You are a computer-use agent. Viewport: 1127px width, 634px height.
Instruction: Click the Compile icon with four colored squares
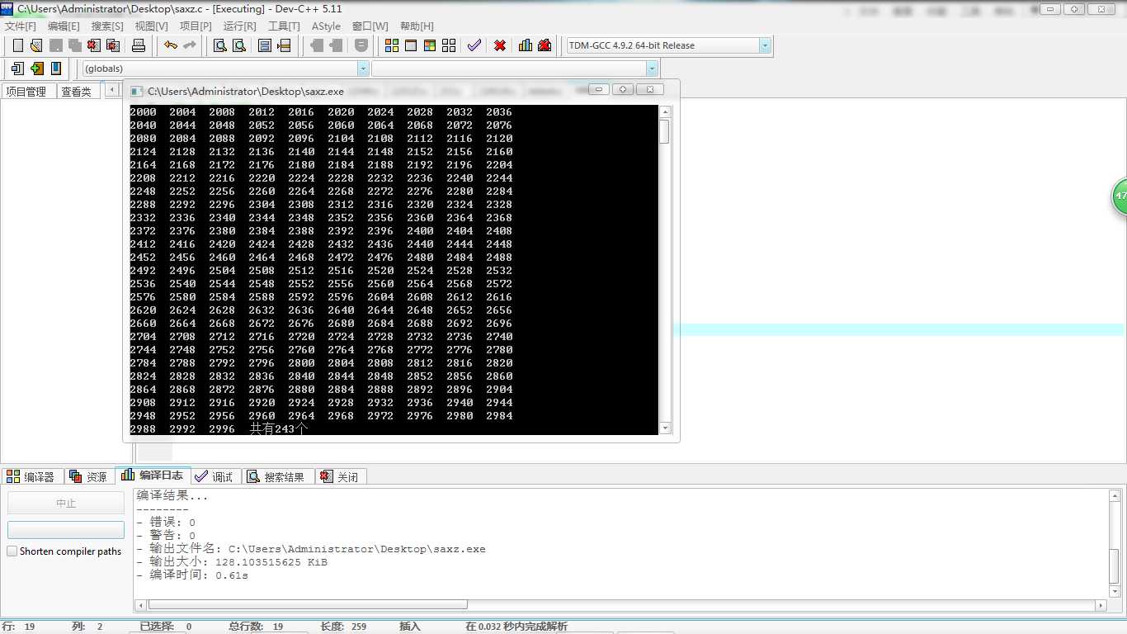392,45
